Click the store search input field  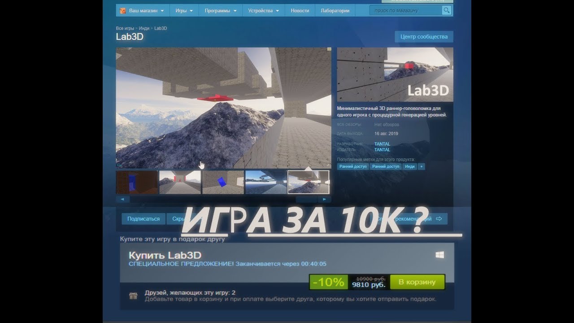[x=406, y=10]
